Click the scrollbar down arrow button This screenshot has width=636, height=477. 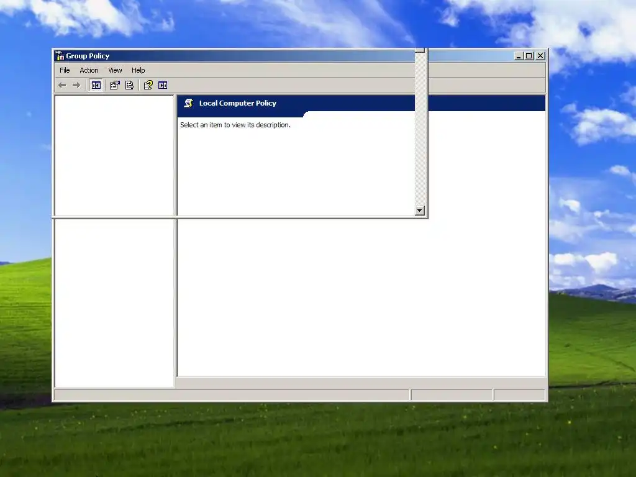pos(420,210)
